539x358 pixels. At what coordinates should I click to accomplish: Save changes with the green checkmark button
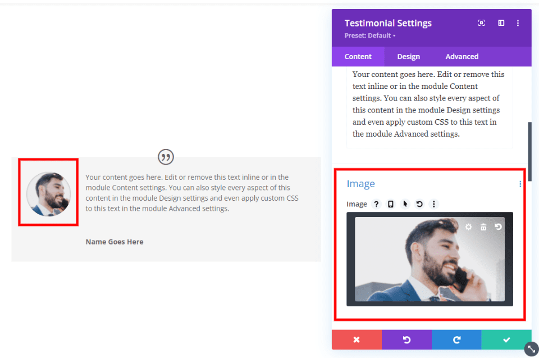coord(506,339)
